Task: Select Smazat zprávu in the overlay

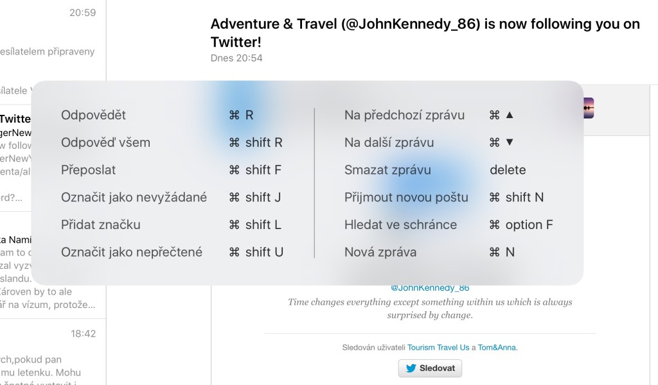Action: [x=387, y=170]
